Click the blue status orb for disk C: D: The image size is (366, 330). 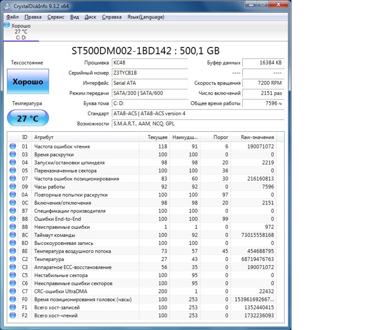[x=7, y=25]
